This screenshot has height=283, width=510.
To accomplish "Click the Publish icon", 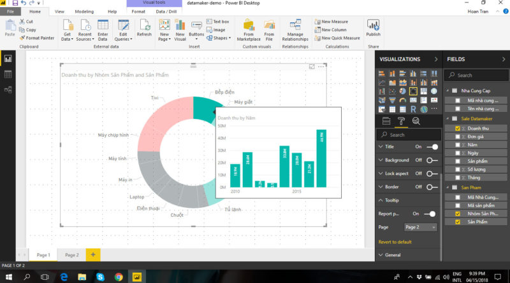I will coord(373,27).
